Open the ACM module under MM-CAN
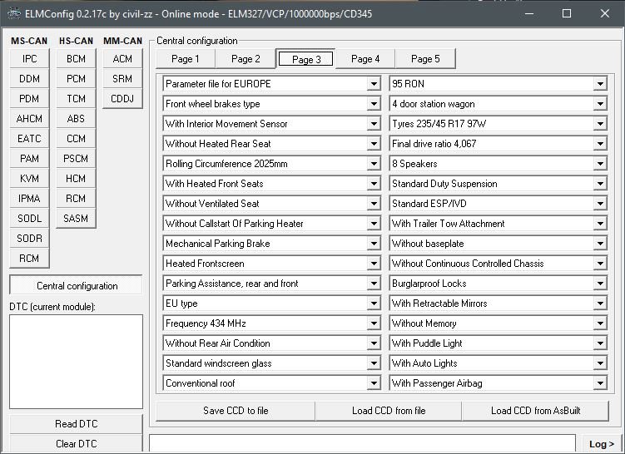Image resolution: width=625 pixels, height=454 pixels. tap(122, 59)
